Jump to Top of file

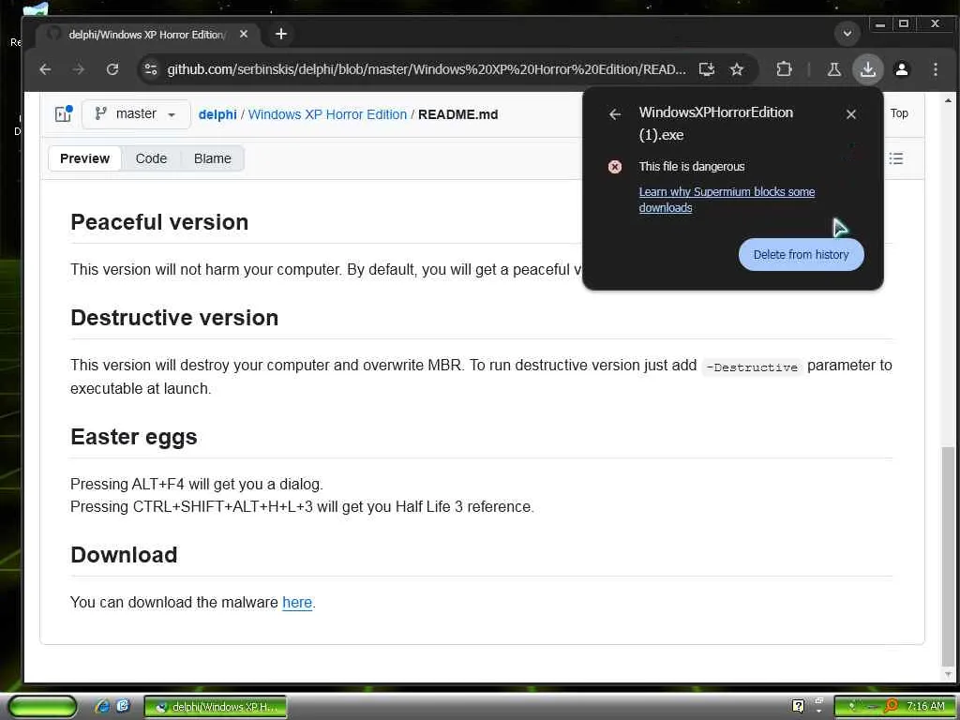[899, 113]
